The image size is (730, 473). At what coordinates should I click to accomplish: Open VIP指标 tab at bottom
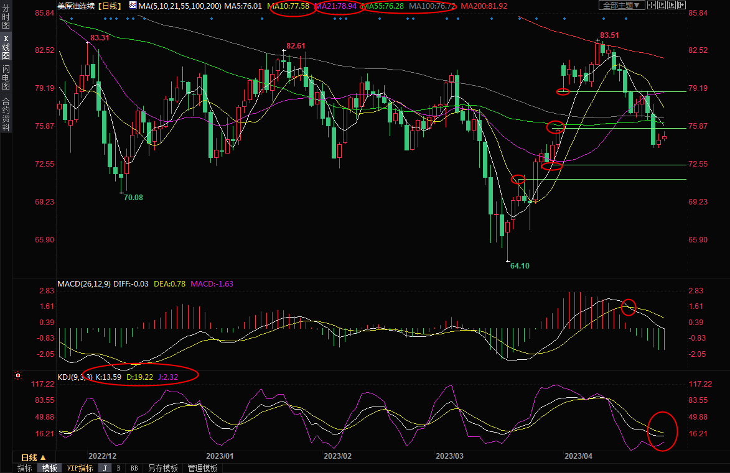[x=80, y=468]
